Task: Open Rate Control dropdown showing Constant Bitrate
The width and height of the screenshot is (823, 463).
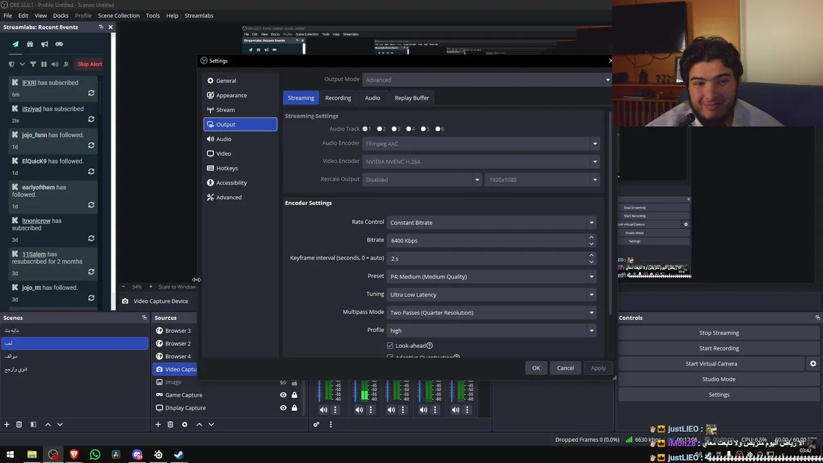Action: [x=492, y=222]
